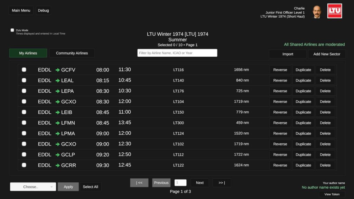The image size is (354, 199).
Task: Click "Page 1 of 3" label
Action: point(180,191)
